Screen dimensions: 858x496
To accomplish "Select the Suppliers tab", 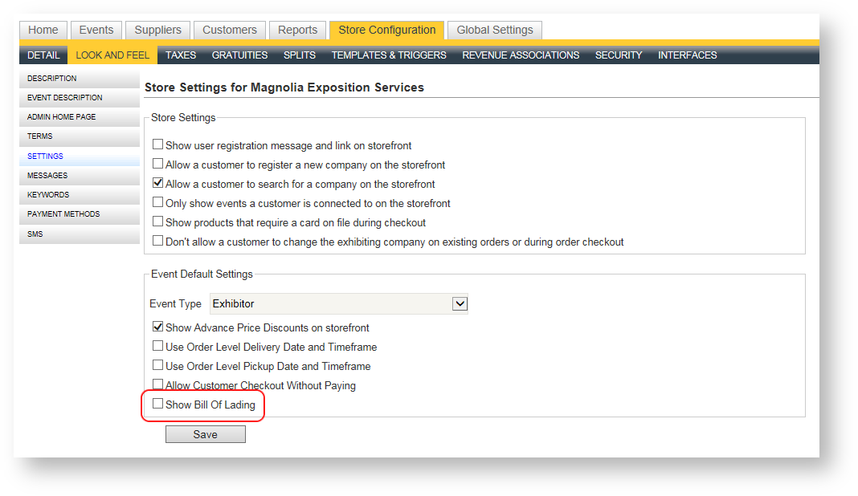I will point(157,30).
